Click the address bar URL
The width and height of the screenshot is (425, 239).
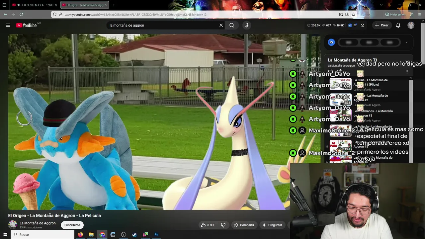point(135,15)
